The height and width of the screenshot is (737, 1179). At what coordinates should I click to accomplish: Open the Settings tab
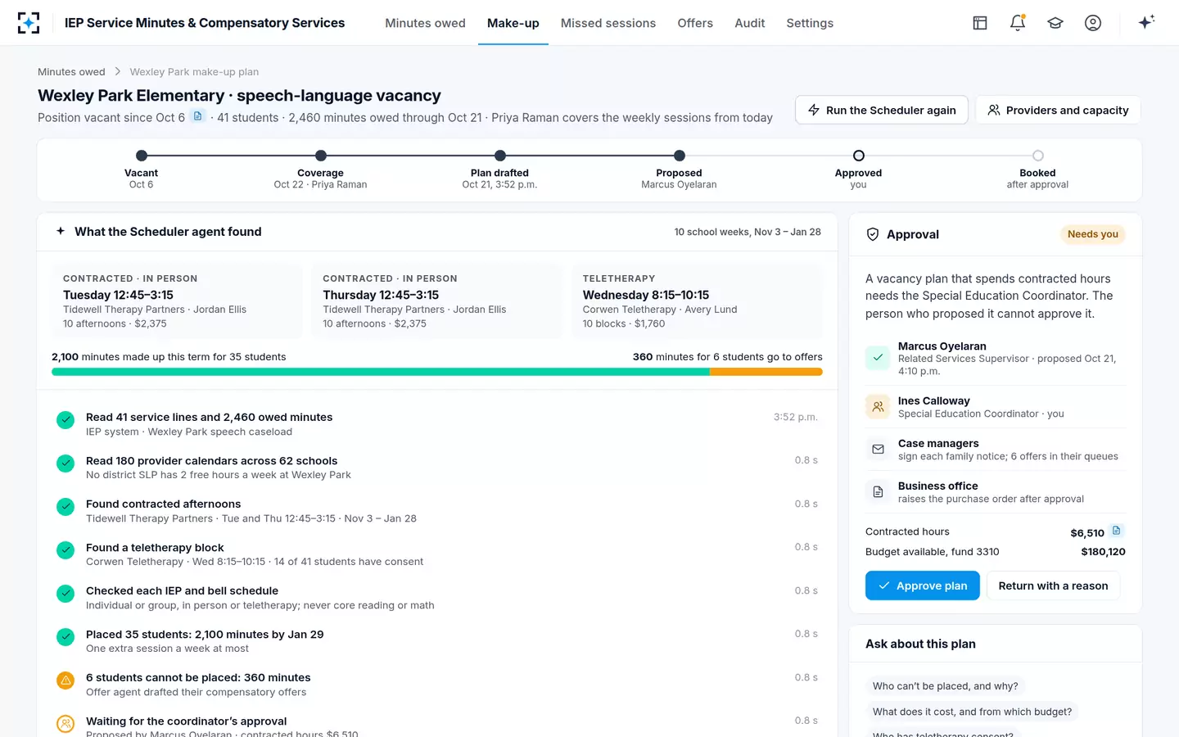point(810,23)
